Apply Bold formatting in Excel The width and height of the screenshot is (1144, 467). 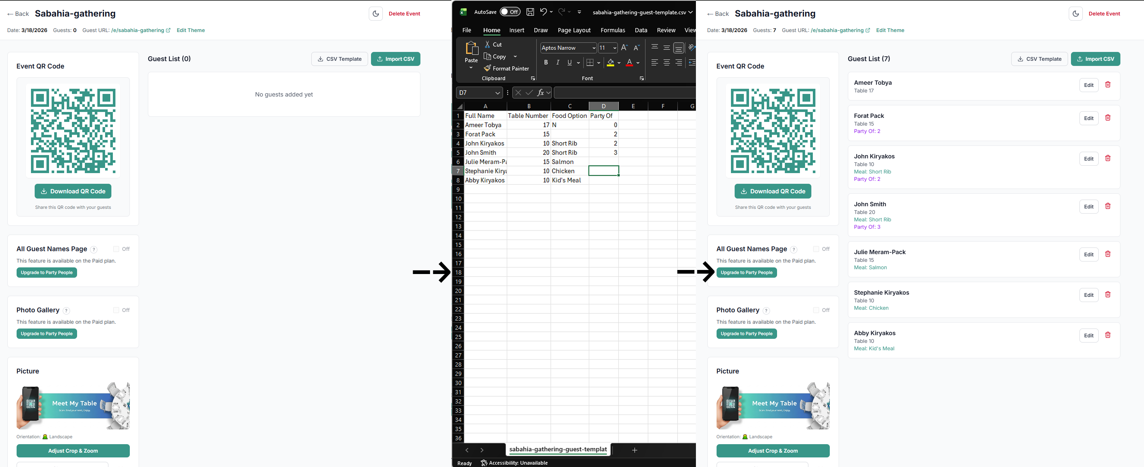coord(546,63)
